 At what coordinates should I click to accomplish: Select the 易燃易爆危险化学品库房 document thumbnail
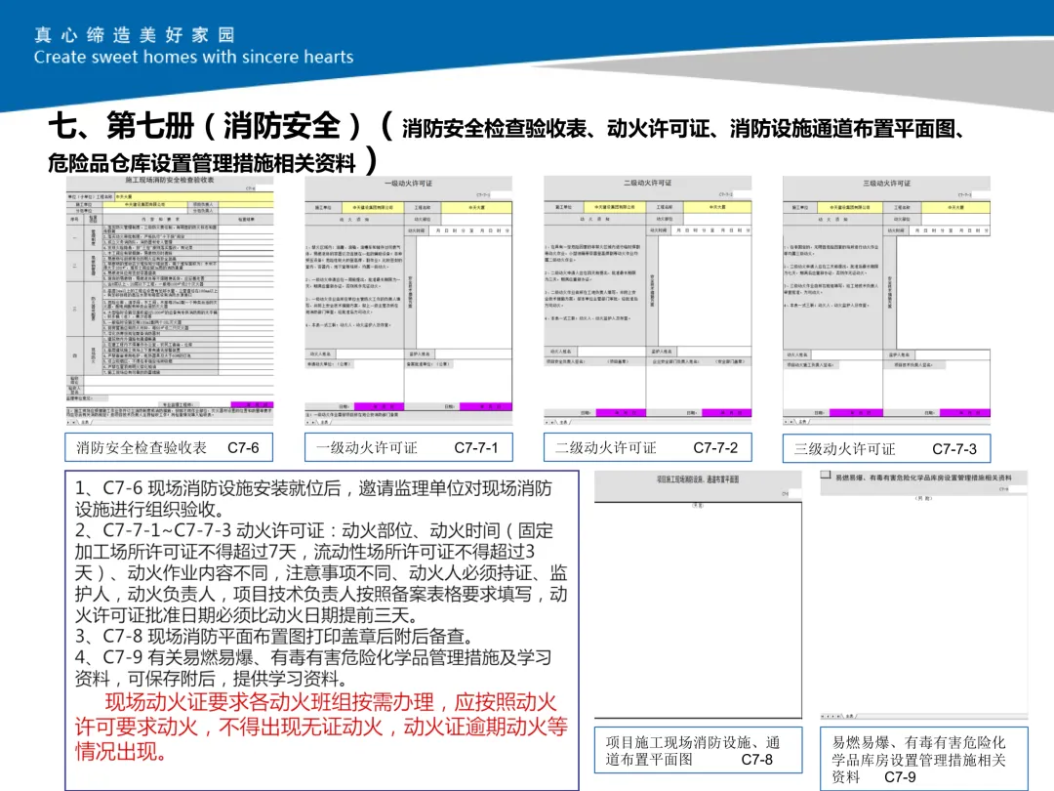point(924,595)
